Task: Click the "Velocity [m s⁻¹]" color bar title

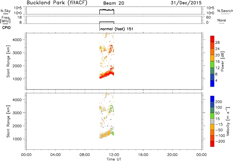Action: coord(228,121)
